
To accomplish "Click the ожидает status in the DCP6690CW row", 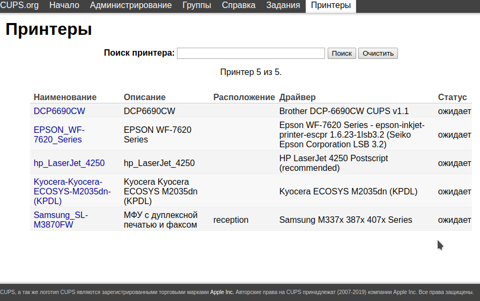I will [x=454, y=111].
